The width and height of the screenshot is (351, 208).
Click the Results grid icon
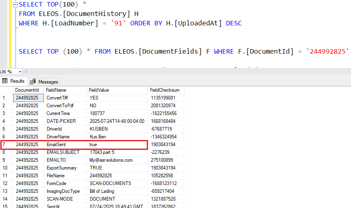tap(5, 81)
